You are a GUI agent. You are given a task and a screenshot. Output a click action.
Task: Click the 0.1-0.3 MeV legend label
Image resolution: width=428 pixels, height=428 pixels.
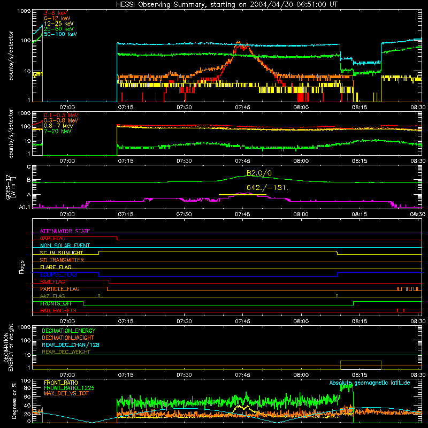[61, 115]
